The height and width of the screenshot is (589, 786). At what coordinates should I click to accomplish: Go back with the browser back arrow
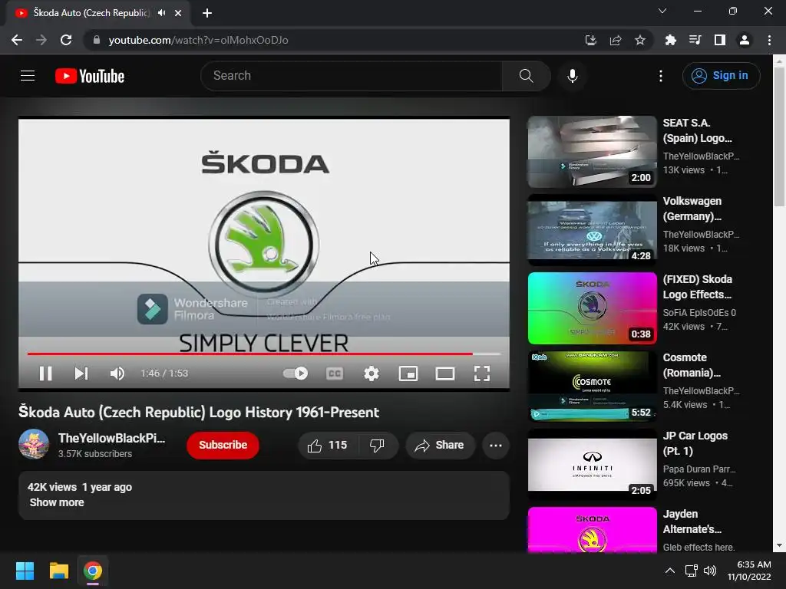(17, 40)
